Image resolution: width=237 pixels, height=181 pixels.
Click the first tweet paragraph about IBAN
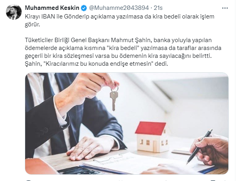pyautogui.click(x=119, y=20)
